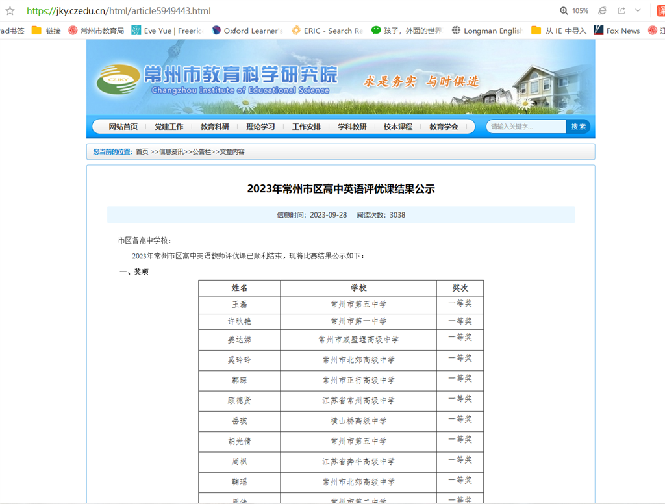Open the ERIC Search bookmark

click(327, 31)
